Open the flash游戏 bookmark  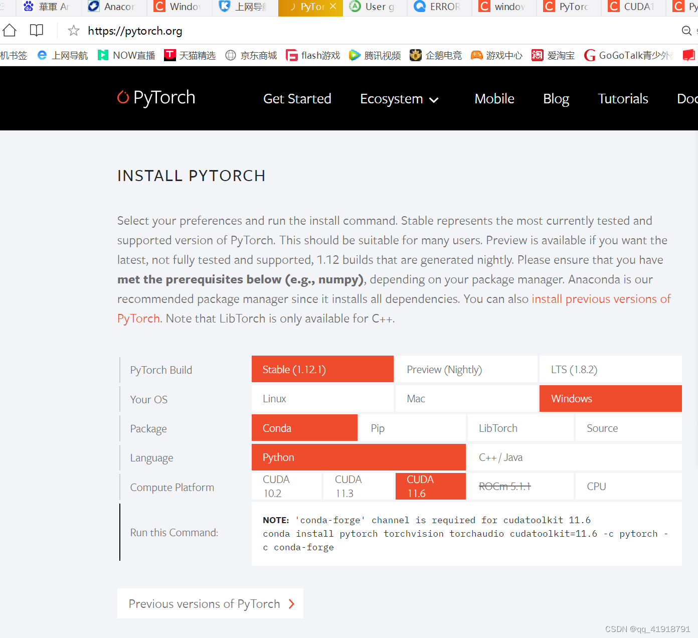[313, 55]
